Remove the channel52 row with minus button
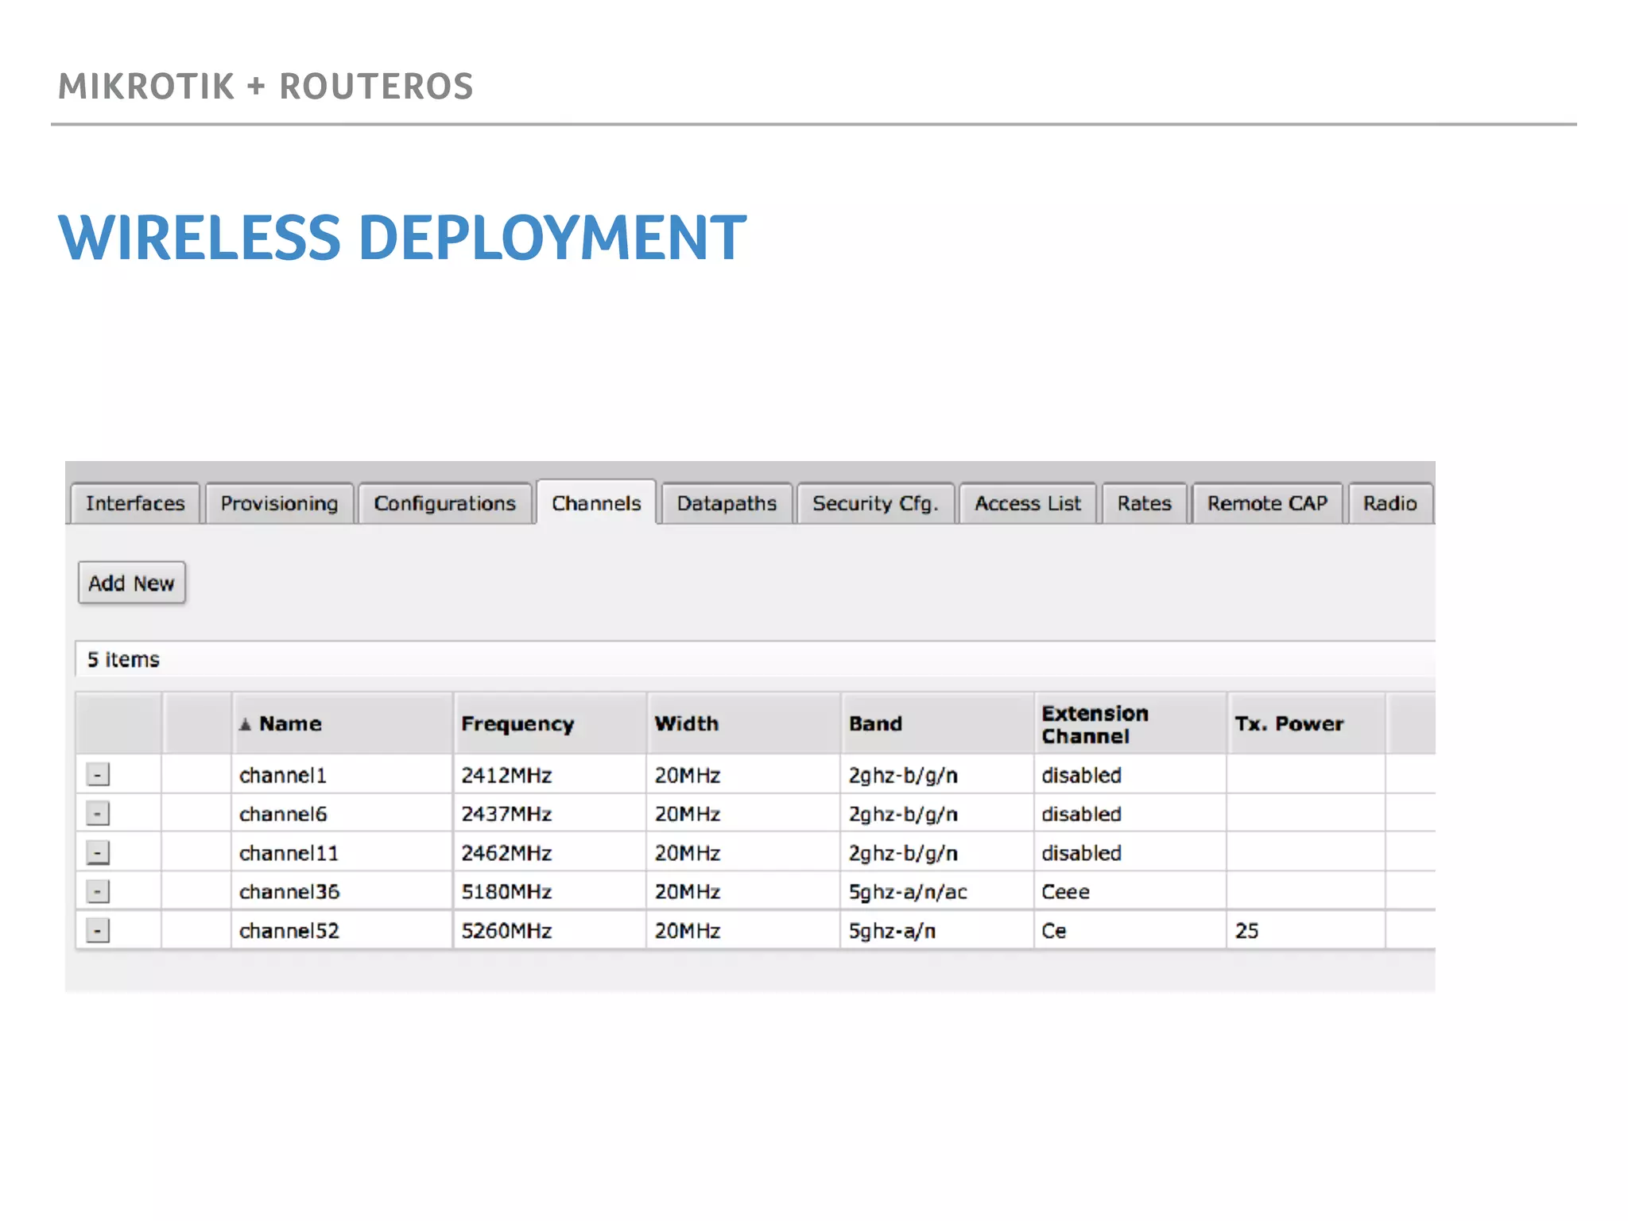Screen dimensions: 1628x1221 [98, 930]
